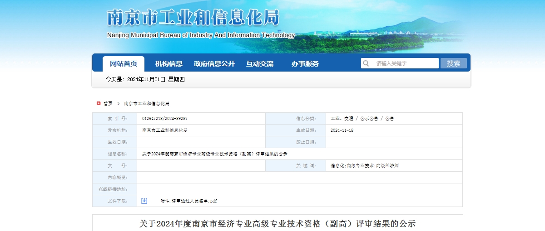545x231 pixels.
Task: Click the 废止日期 label cell
Action: tap(296, 142)
